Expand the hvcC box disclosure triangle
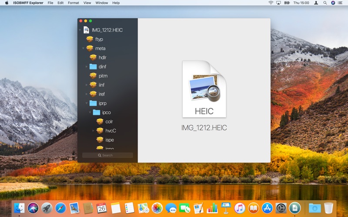Image resolution: width=348 pixels, height=217 pixels. point(94,131)
